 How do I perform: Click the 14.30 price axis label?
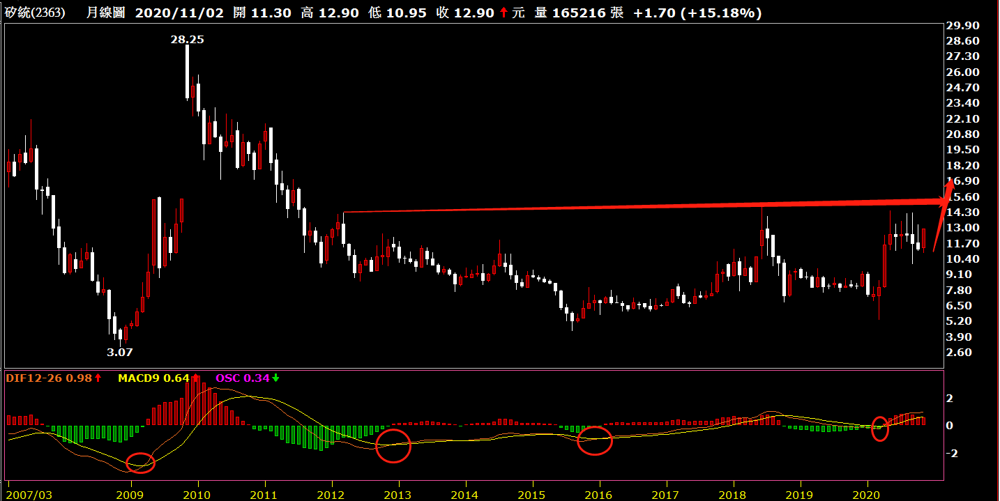coord(964,212)
